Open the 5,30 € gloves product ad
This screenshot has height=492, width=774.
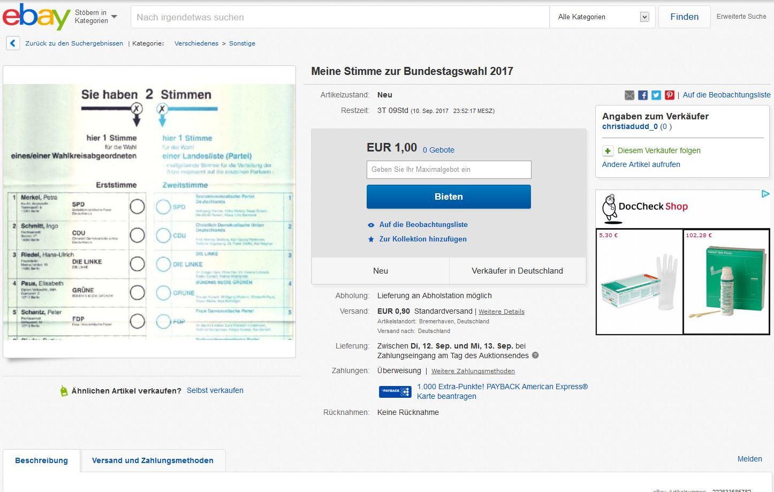(x=639, y=282)
